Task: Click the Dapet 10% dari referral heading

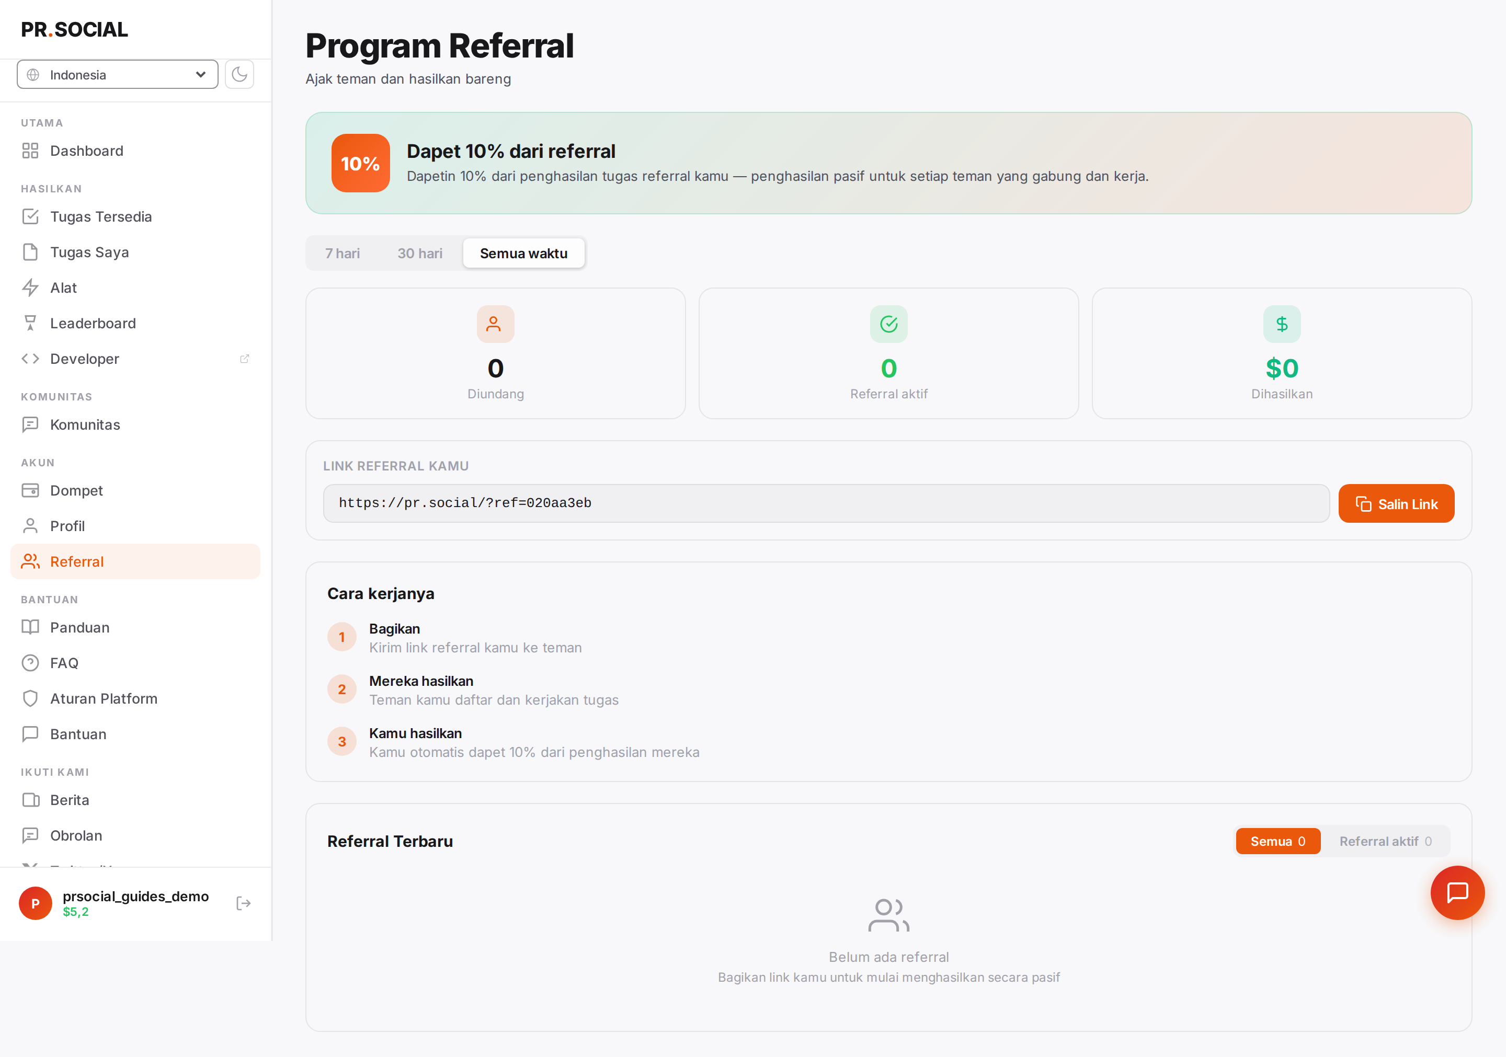Action: pos(511,151)
